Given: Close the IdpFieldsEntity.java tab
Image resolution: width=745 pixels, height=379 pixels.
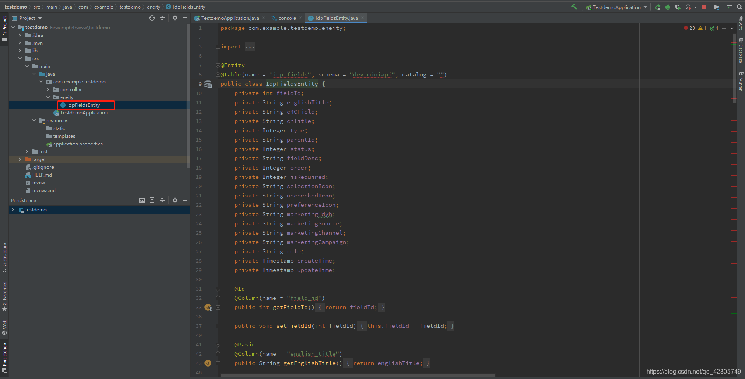Looking at the screenshot, I should 362,18.
